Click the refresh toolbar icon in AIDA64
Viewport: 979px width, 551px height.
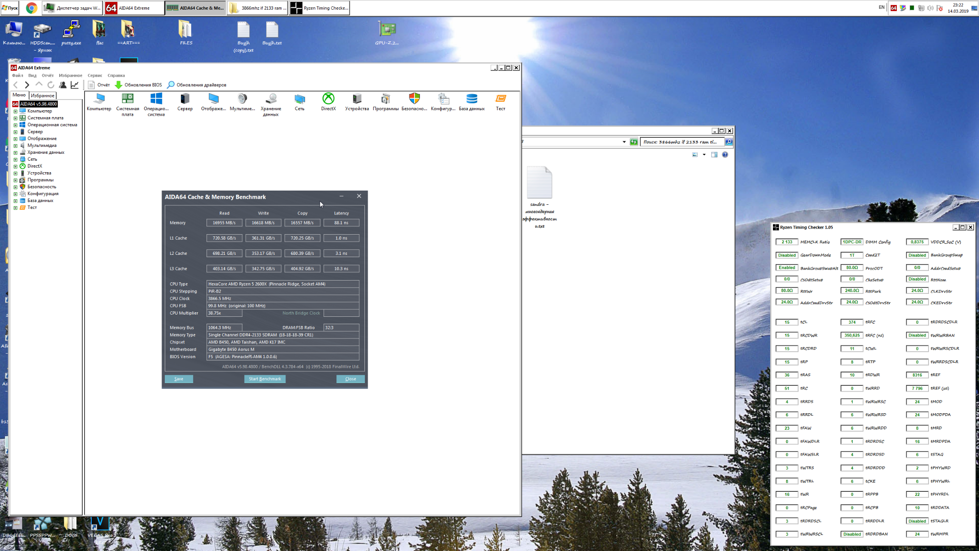point(51,85)
